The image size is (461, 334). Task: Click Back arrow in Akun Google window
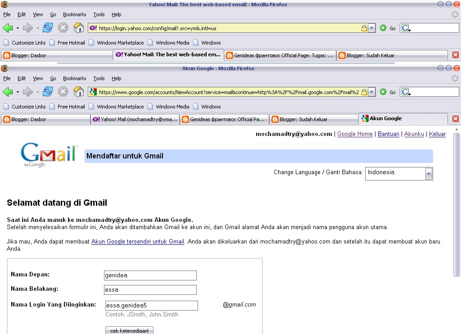8,92
